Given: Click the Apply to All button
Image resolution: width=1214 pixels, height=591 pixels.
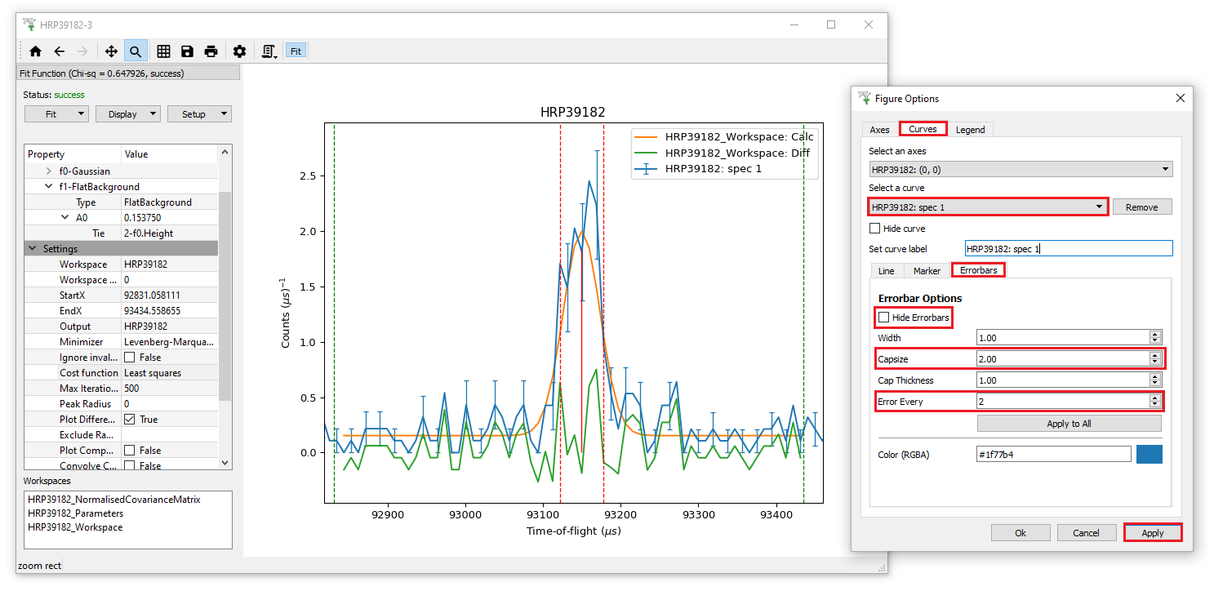Looking at the screenshot, I should [x=1069, y=424].
